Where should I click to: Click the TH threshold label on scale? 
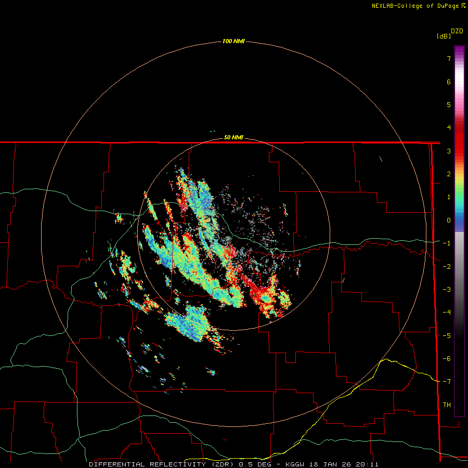[447, 405]
